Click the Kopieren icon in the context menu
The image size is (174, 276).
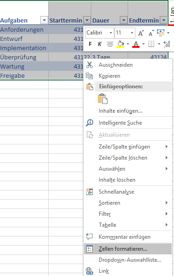tap(90, 76)
